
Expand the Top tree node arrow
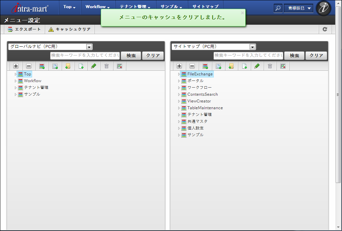(16, 74)
